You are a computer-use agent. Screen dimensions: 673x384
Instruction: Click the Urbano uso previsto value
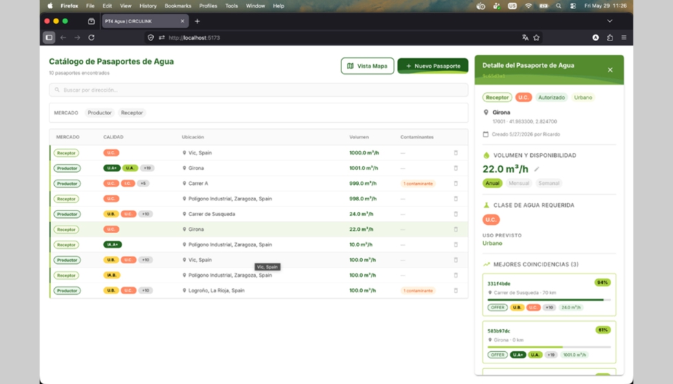(x=492, y=243)
